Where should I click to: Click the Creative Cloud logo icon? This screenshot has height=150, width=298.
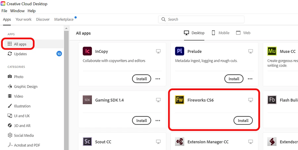tap(3, 4)
